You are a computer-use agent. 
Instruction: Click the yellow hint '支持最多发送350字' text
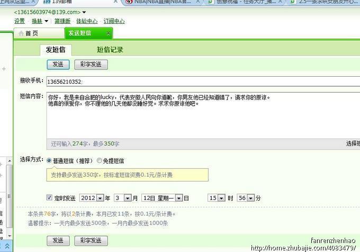[112, 175]
